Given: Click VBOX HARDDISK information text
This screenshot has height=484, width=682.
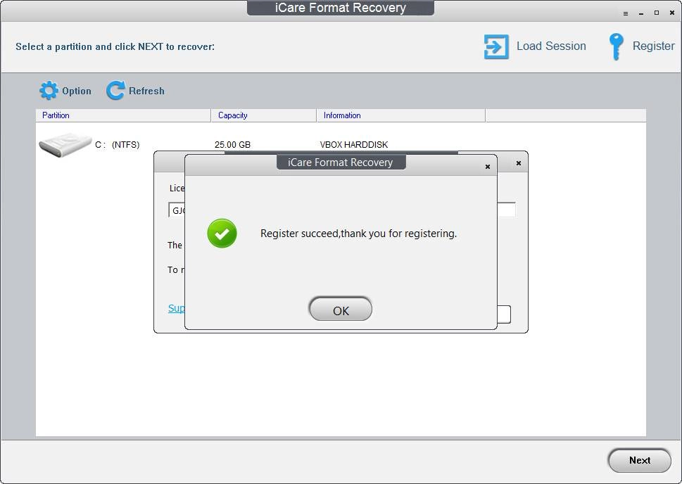Looking at the screenshot, I should pyautogui.click(x=353, y=145).
